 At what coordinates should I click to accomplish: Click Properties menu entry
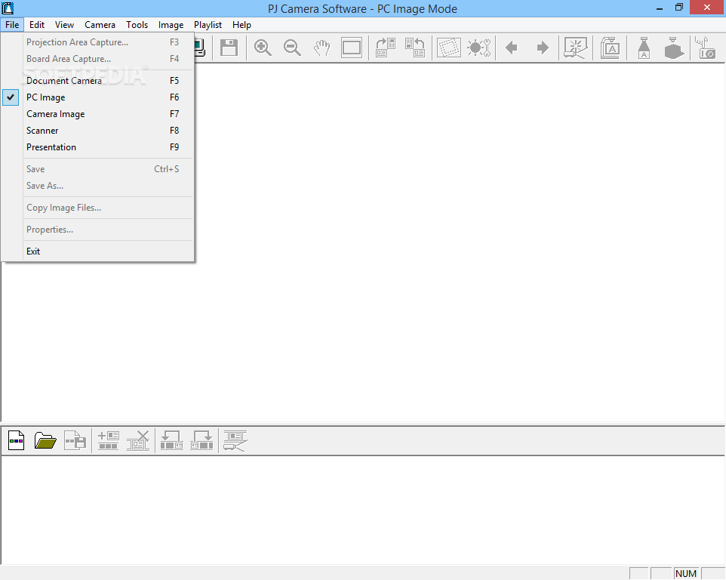[x=97, y=230]
